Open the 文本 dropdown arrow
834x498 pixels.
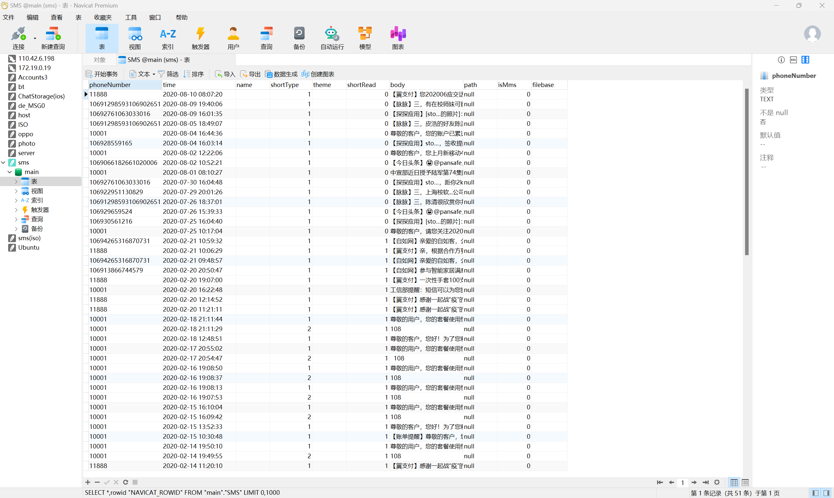153,74
